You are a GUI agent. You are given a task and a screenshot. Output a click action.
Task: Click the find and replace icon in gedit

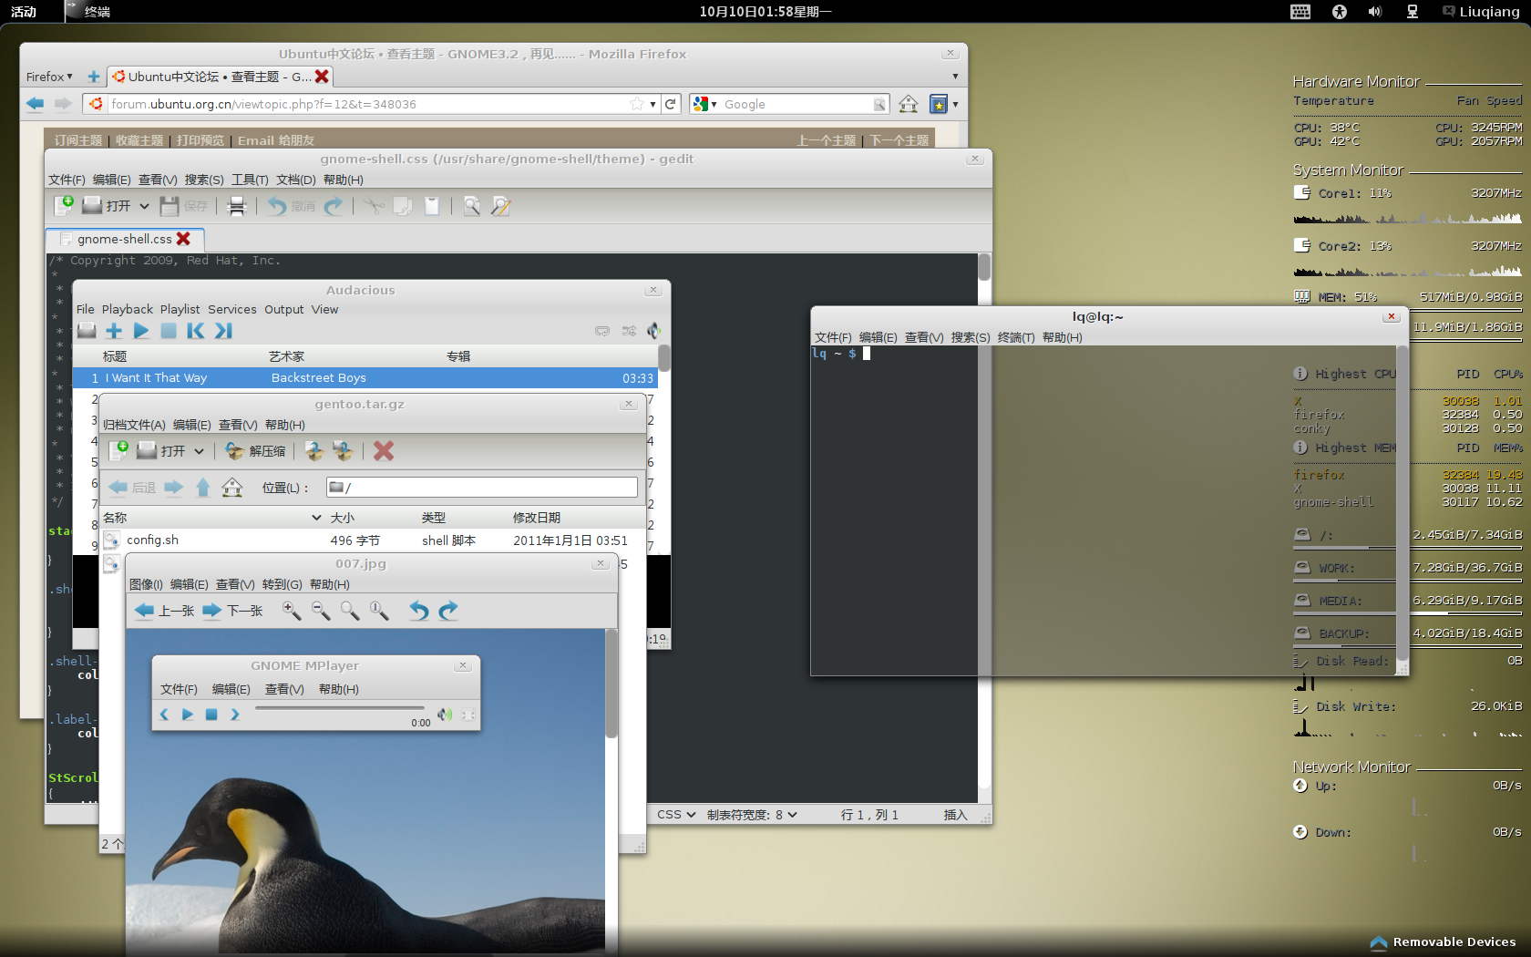(x=500, y=206)
